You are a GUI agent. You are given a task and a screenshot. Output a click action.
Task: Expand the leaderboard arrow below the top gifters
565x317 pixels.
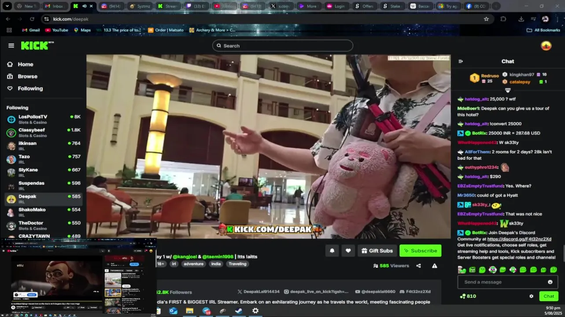coord(507,90)
